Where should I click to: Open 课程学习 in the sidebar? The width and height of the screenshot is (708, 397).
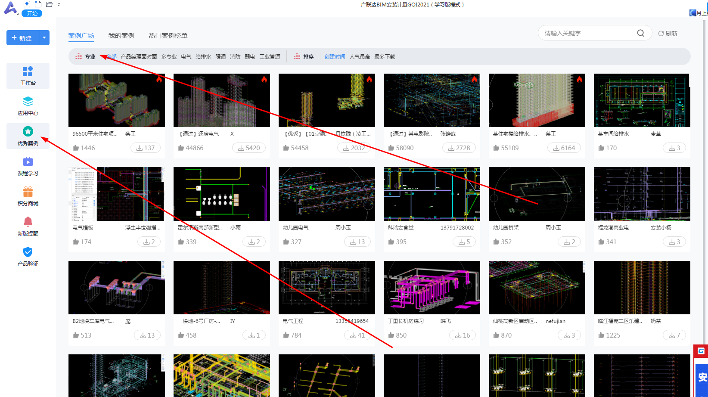pyautogui.click(x=28, y=166)
